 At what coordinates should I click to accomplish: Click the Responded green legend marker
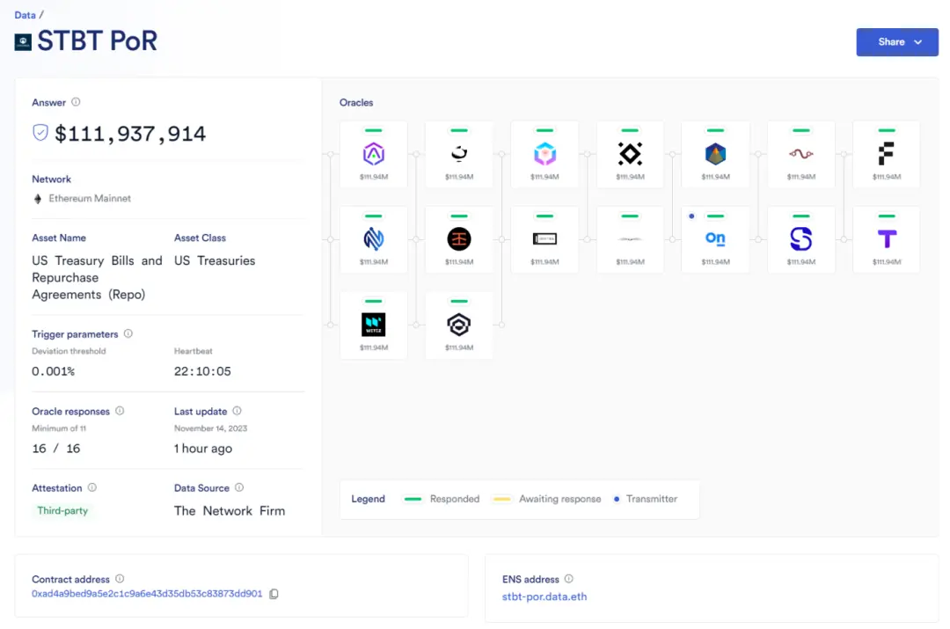point(413,500)
